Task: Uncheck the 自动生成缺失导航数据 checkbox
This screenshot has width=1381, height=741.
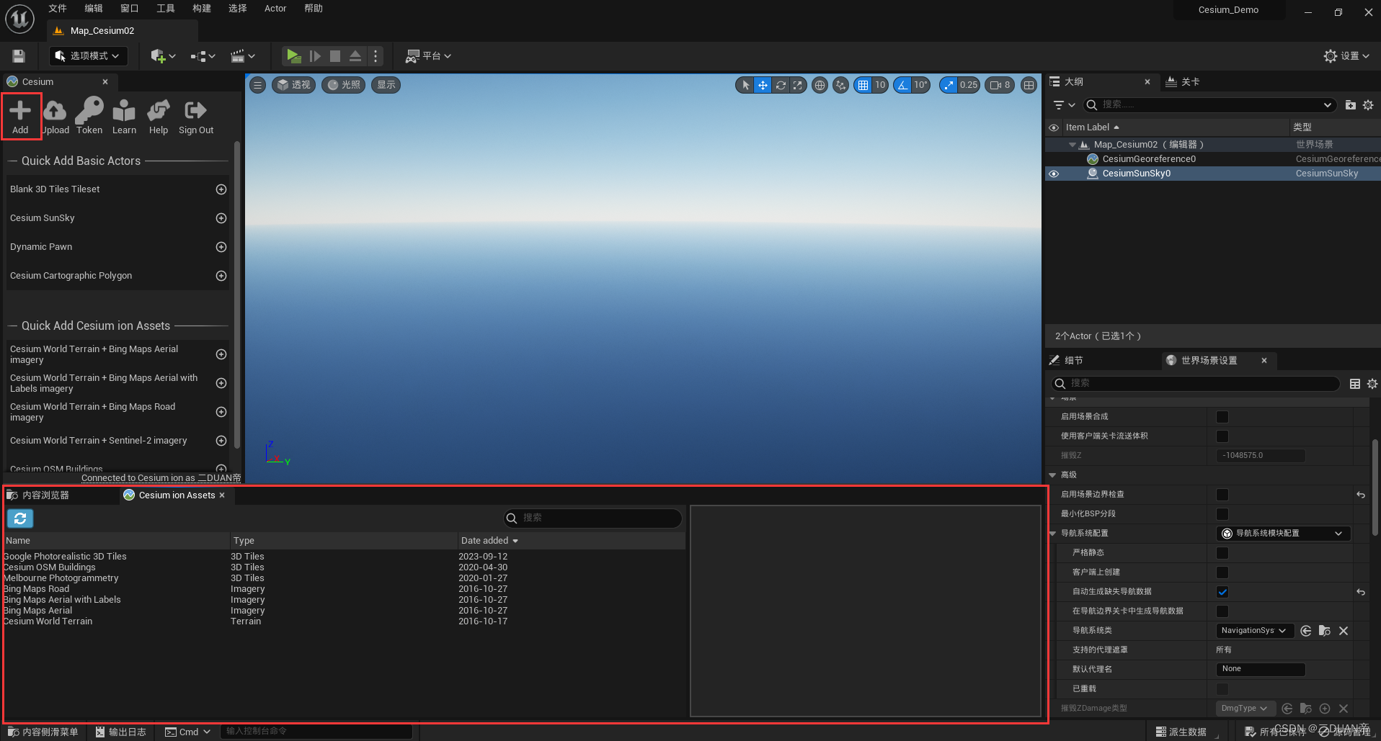Action: [x=1222, y=592]
